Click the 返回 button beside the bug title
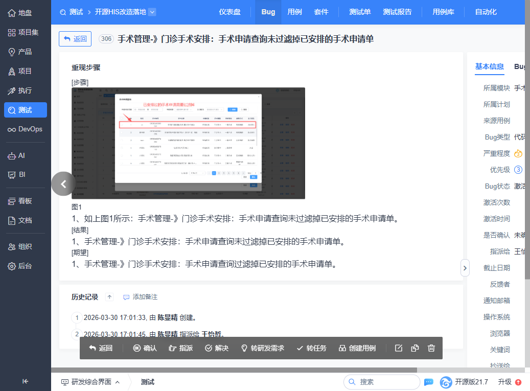 [75, 39]
